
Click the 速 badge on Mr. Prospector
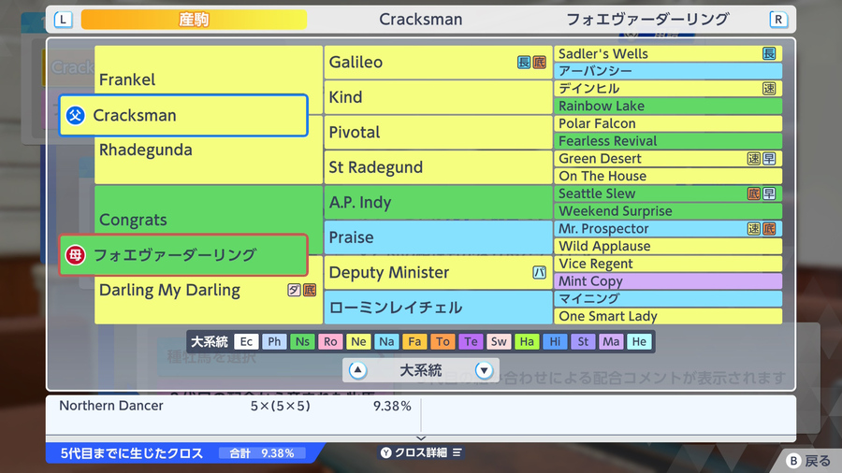pos(754,228)
